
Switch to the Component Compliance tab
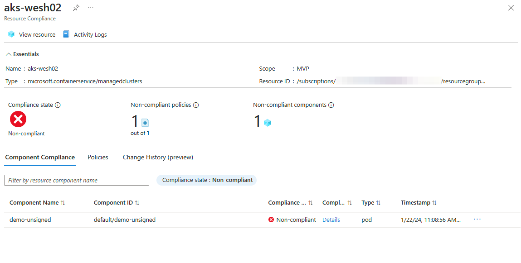(x=40, y=157)
